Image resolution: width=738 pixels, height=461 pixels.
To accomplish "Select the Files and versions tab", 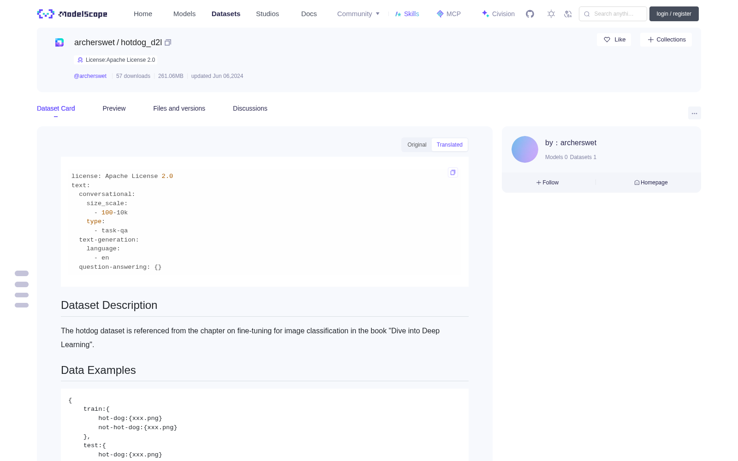I will (179, 108).
